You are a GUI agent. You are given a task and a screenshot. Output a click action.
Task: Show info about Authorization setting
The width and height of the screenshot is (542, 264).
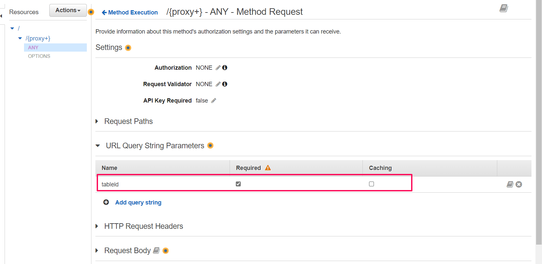tap(225, 67)
